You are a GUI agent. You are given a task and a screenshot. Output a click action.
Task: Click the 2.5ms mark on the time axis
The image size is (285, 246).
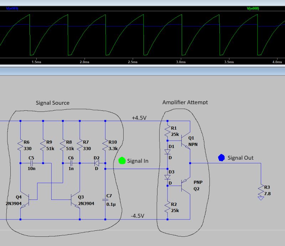pyautogui.click(x=133, y=61)
